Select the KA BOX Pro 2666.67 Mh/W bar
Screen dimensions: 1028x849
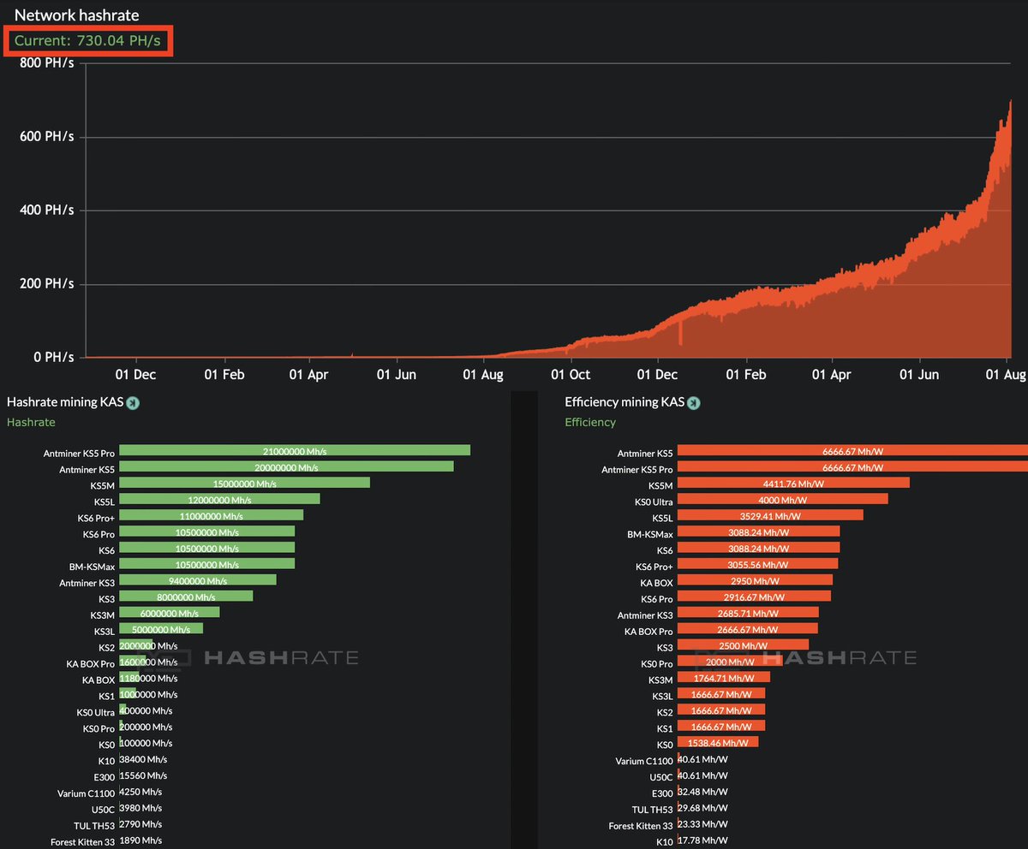748,630
